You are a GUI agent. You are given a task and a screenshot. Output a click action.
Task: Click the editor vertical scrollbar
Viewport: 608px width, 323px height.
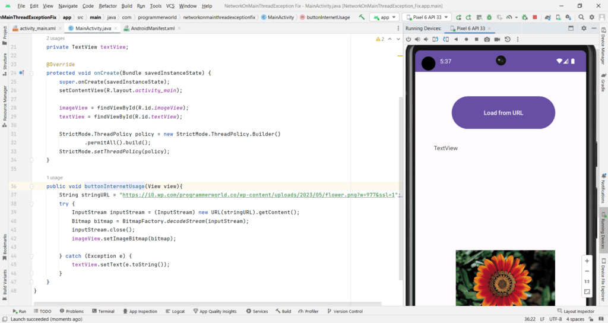(401, 188)
